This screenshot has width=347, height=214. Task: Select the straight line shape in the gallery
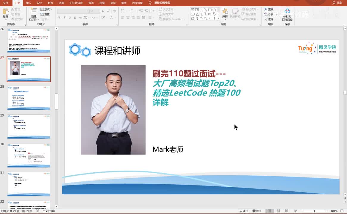click(x=201, y=10)
